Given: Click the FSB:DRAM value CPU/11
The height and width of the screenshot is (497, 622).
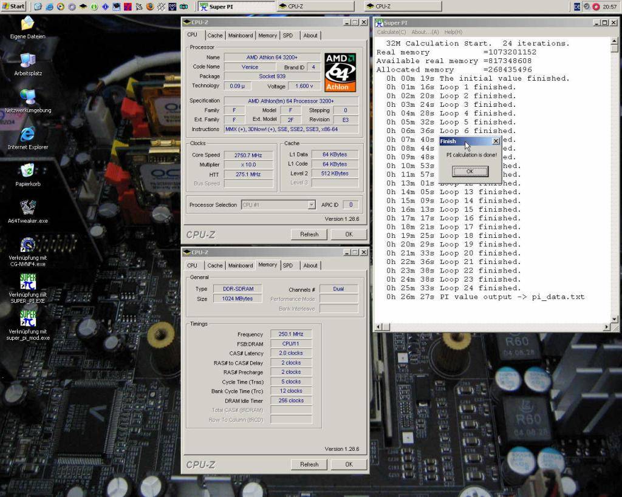Looking at the screenshot, I should click(291, 343).
